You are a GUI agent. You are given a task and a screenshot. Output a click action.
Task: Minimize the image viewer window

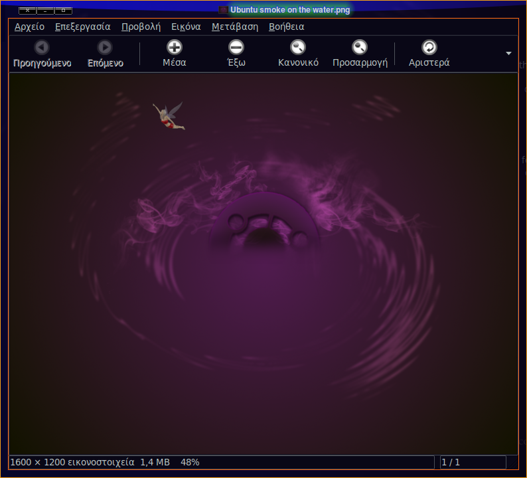point(45,11)
